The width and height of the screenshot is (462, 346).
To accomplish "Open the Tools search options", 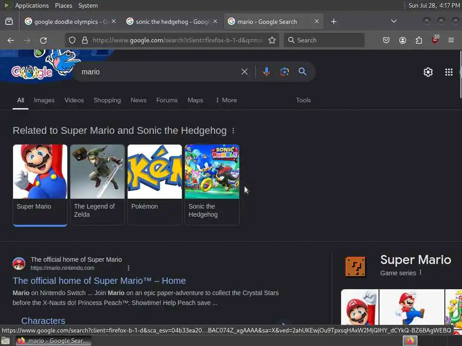I will pos(303,100).
